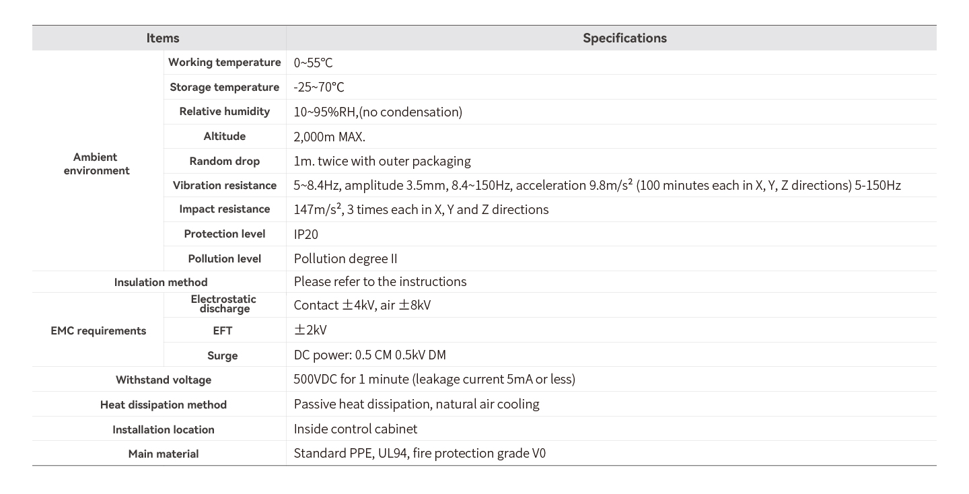Screen dimensions: 969x494
Task: Select the EFT ±2kV value
Action: (310, 330)
